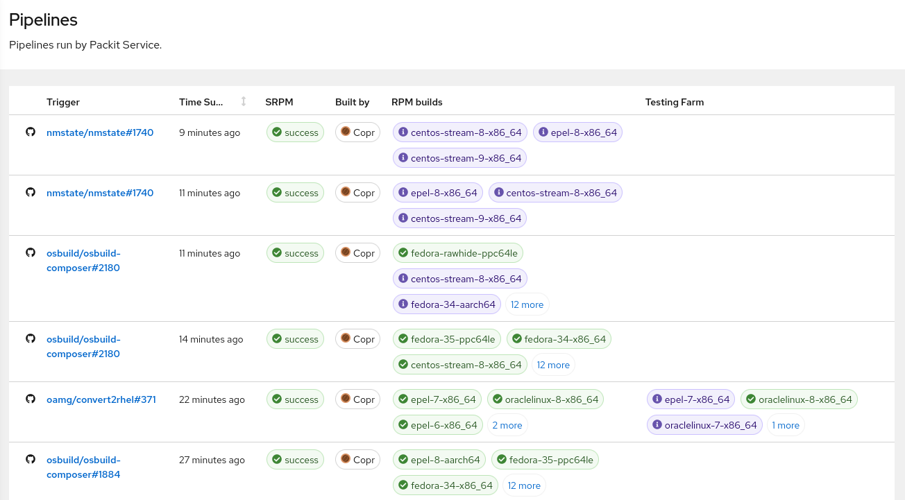
Task: Open Copr build from 27 minutes ago row
Action: (x=357, y=460)
